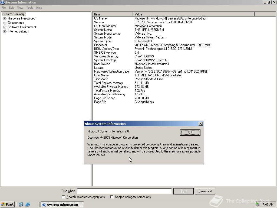Open the Show Desktop quick launch icon
Image resolution: width=277 pixels, height=208 pixels.
point(21,204)
